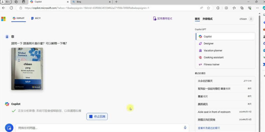Open the profile button labeled 個人
Viewport: 265px width, 132px height.
point(6,2)
